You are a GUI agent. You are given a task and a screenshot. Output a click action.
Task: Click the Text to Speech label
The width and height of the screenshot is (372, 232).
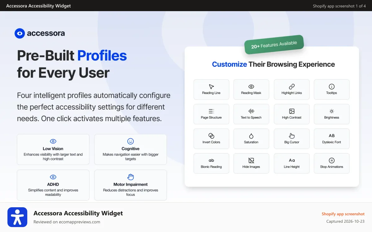click(251, 118)
